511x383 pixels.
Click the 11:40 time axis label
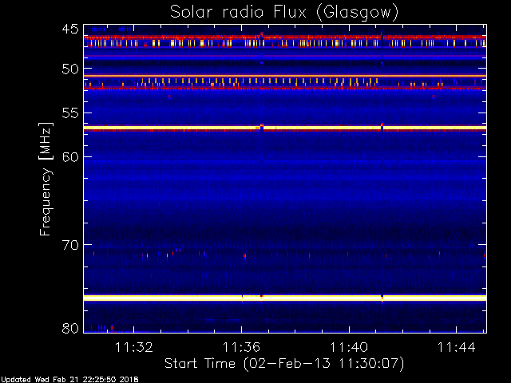(x=349, y=347)
